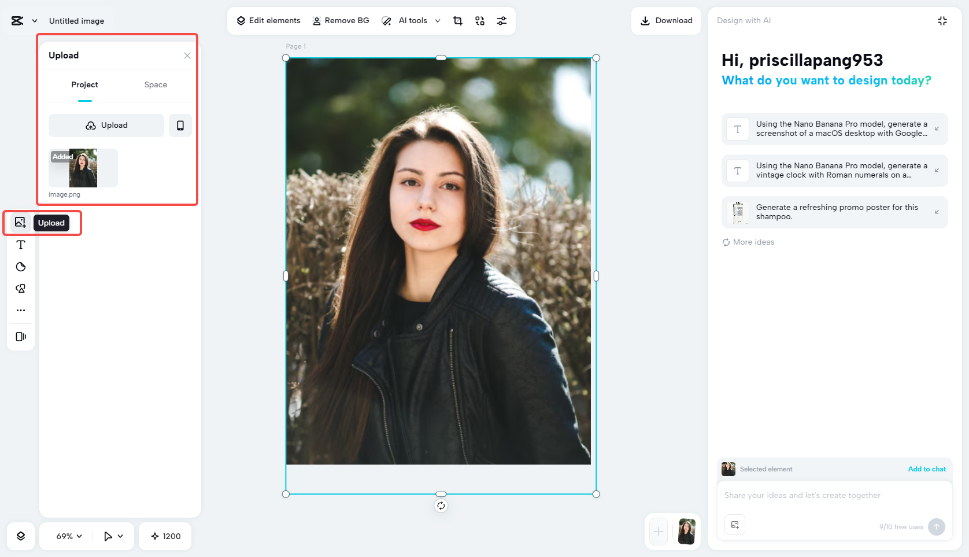The width and height of the screenshot is (969, 557).
Task: Select the image.png thumbnail
Action: point(83,168)
